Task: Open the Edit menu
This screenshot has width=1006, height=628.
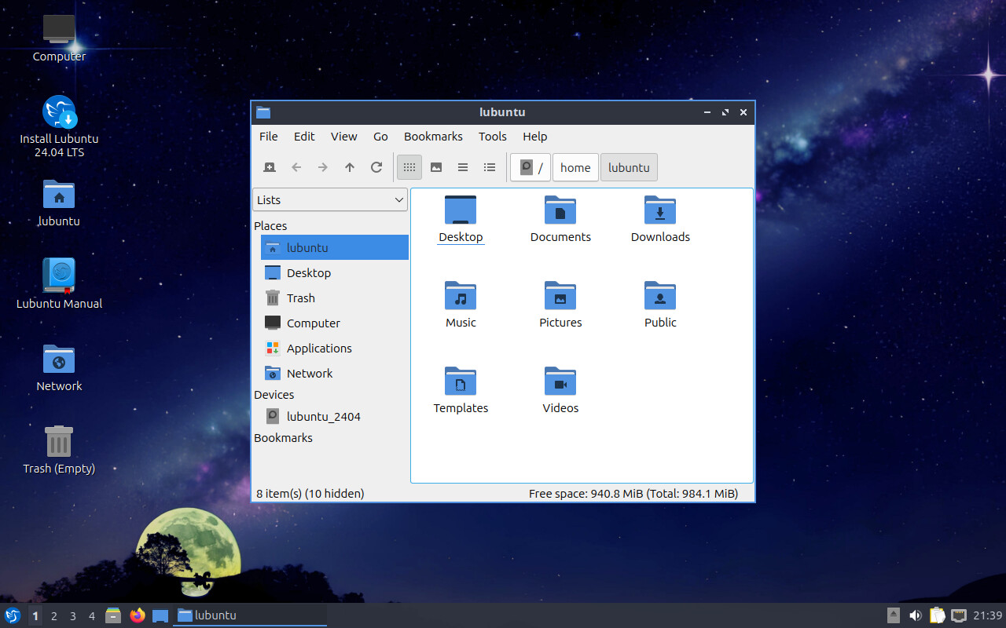Action: (304, 136)
